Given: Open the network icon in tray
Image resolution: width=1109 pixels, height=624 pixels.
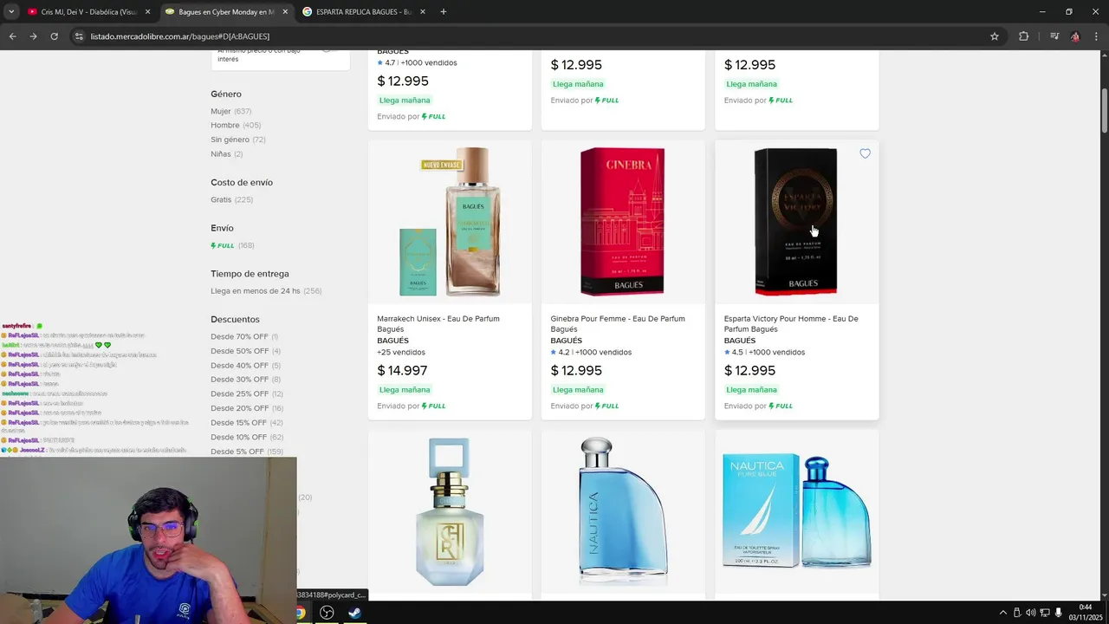Looking at the screenshot, I should (x=1045, y=613).
